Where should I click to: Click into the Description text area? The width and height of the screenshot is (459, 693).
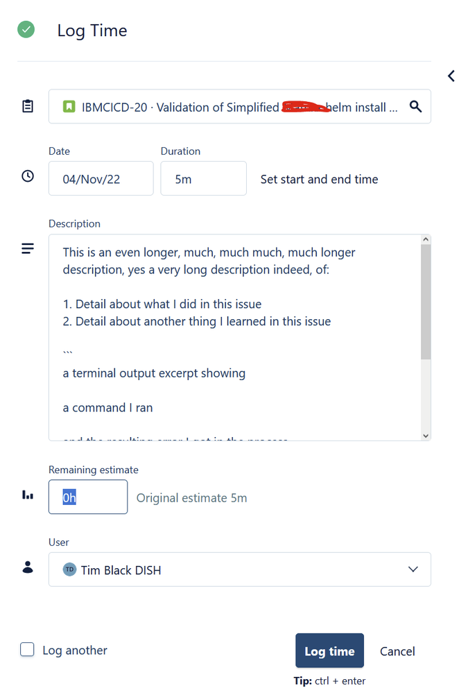(x=234, y=338)
